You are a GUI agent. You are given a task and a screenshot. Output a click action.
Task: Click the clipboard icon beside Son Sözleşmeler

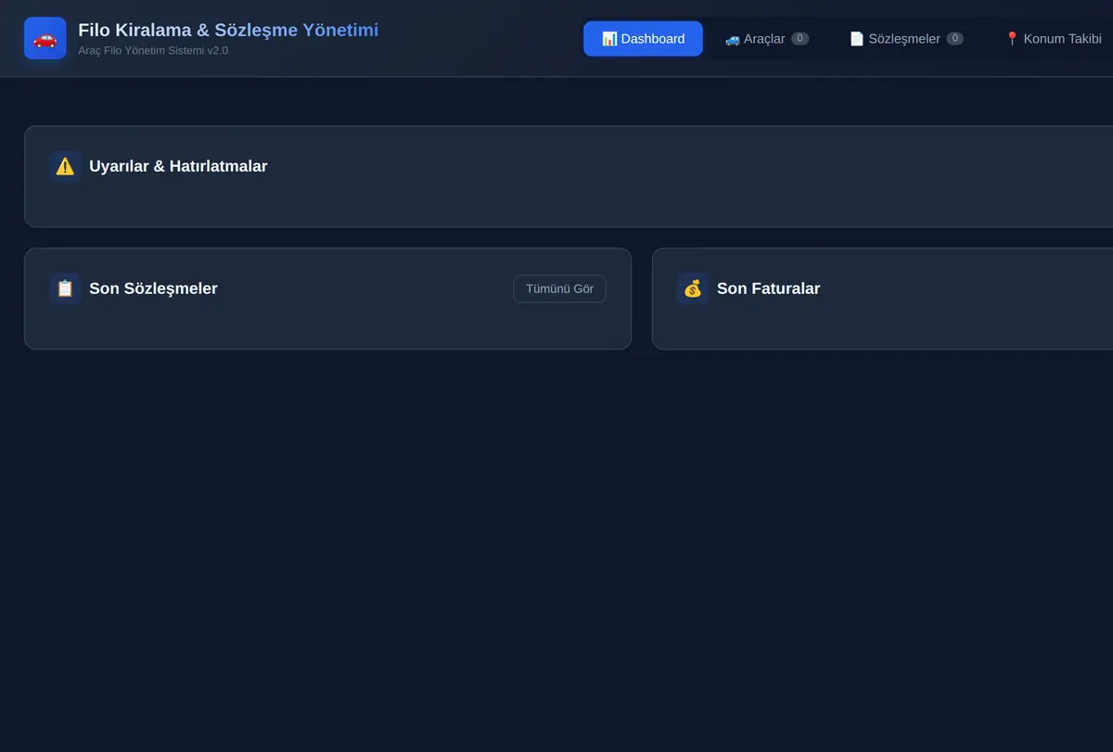click(65, 288)
